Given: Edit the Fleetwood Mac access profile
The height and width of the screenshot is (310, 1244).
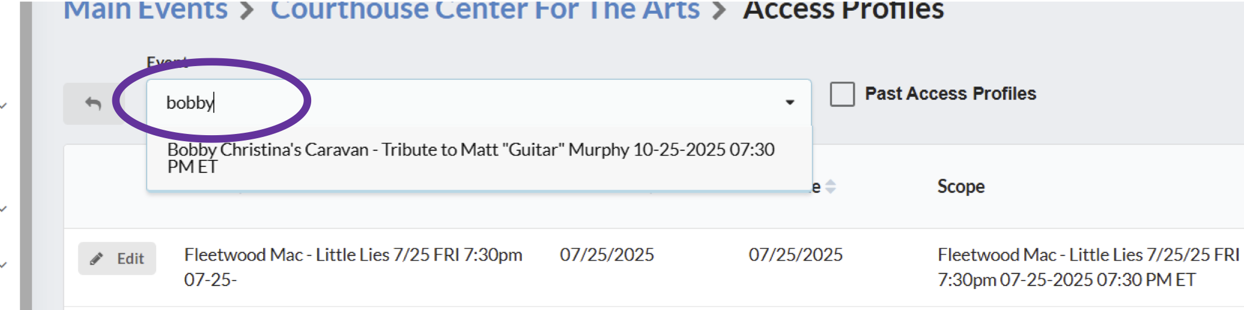Looking at the screenshot, I should [117, 258].
